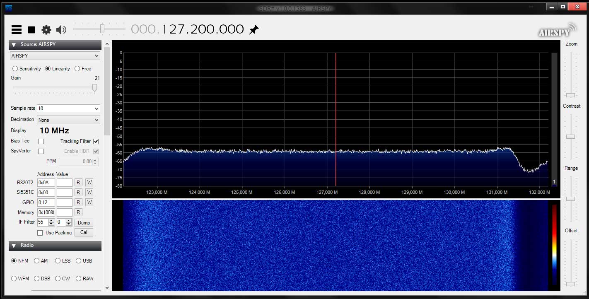Disable the Tracking Filter checkbox
Image resolution: width=589 pixels, height=299 pixels.
pyautogui.click(x=96, y=141)
